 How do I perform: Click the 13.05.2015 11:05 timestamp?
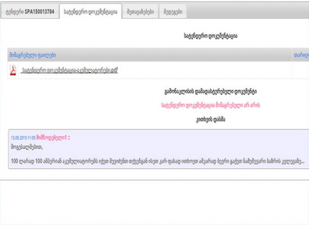tap(23, 138)
